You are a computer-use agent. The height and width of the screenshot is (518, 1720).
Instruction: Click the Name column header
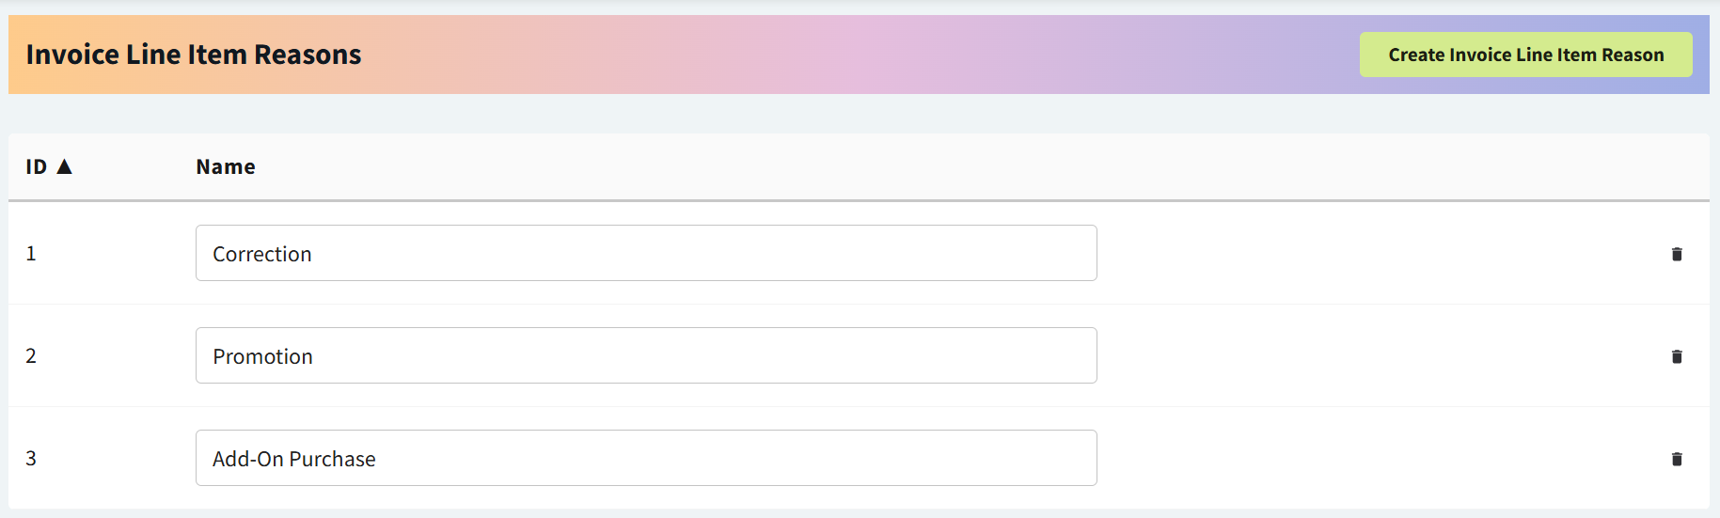[x=226, y=166]
